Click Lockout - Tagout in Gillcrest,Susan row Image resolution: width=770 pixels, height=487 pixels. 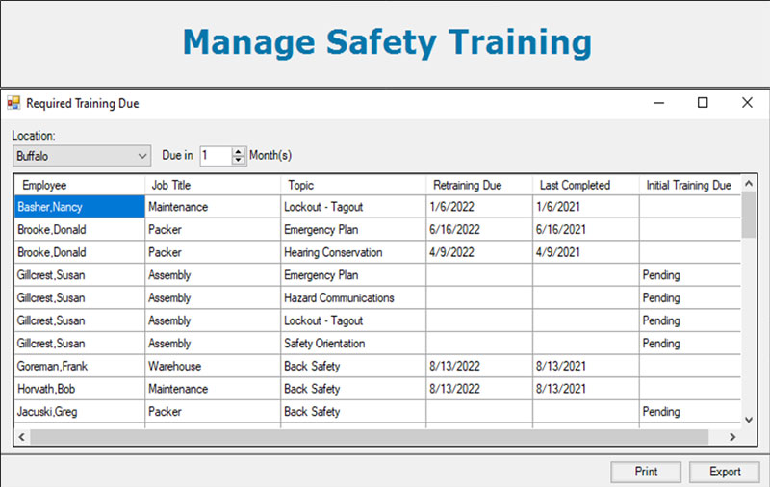pos(353,320)
